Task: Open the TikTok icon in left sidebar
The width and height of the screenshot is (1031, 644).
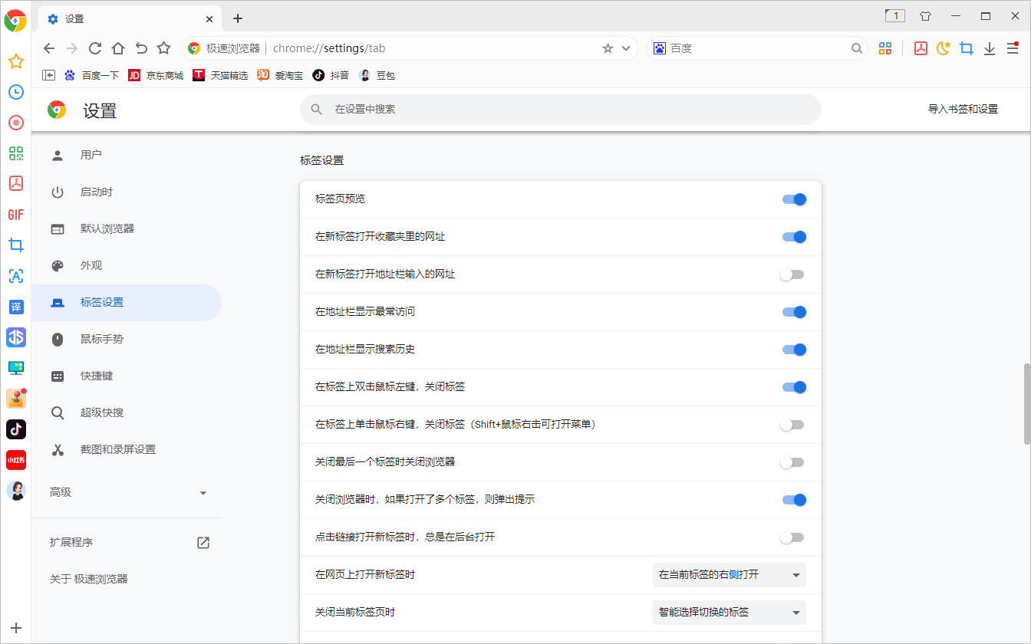Action: pos(15,429)
